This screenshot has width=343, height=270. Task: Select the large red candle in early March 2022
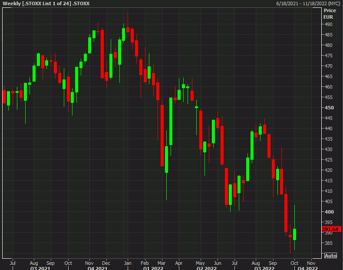162,135
